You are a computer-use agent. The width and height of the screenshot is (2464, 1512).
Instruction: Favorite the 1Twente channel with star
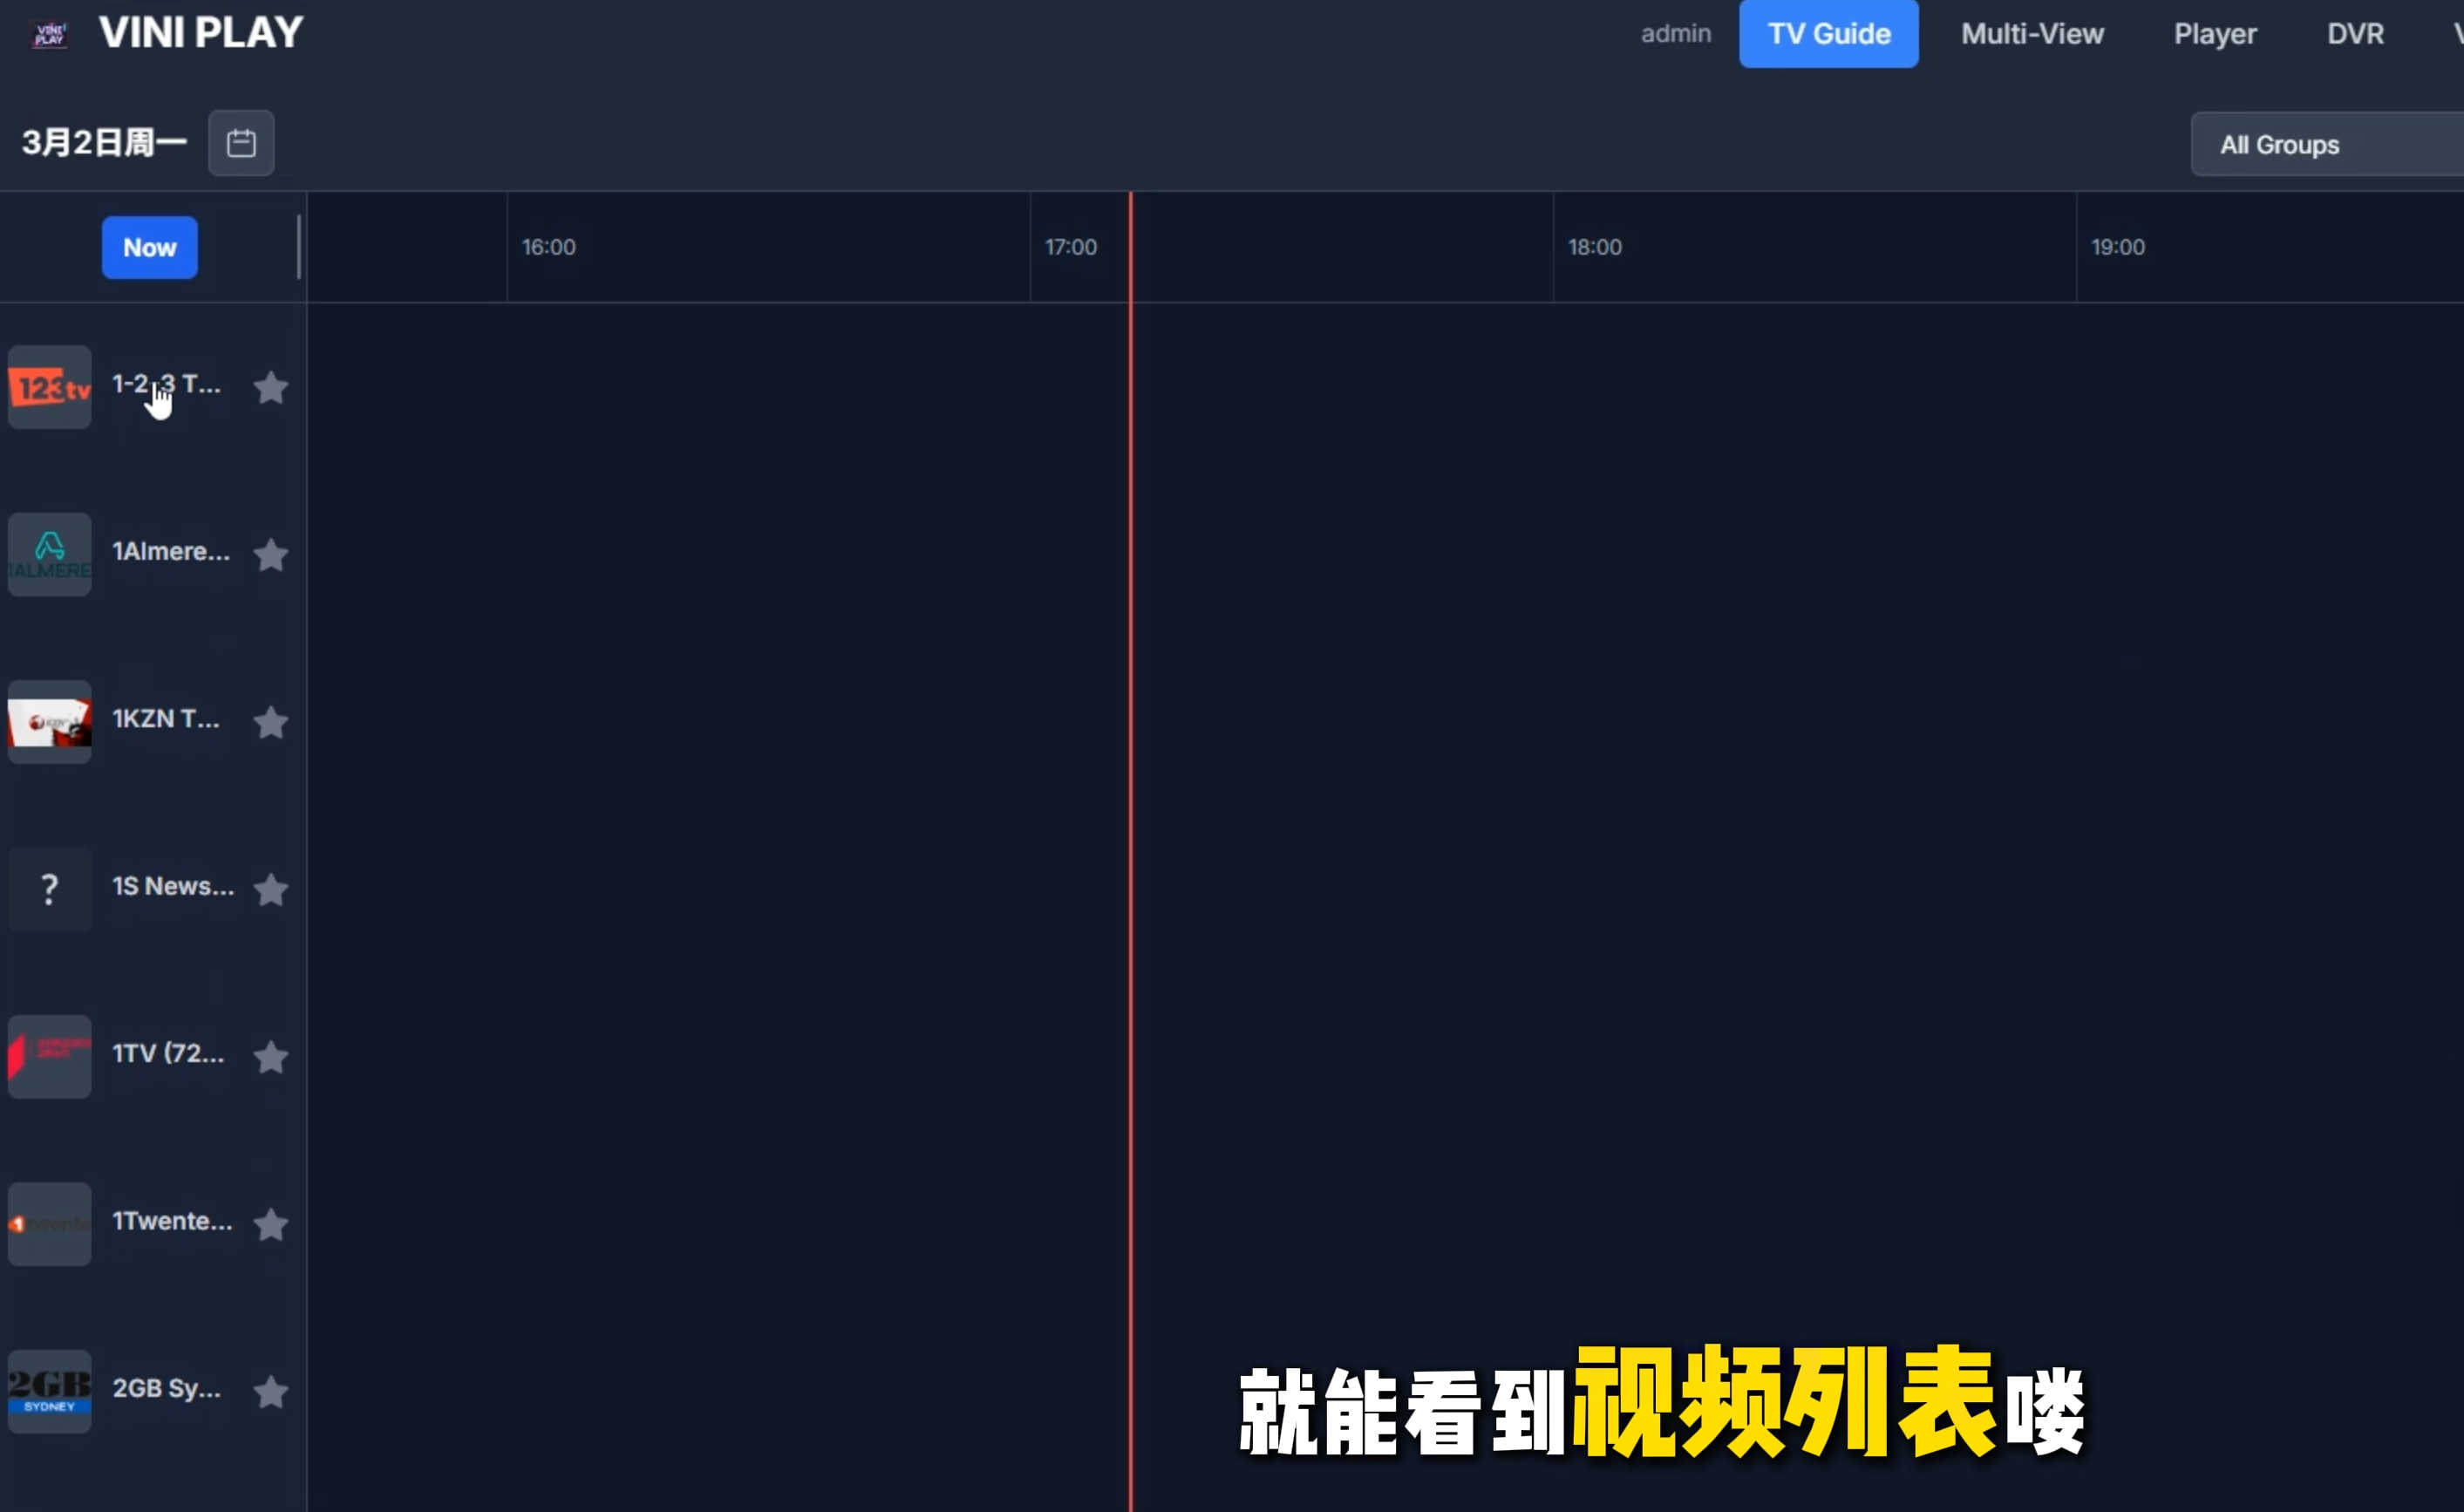click(271, 1224)
